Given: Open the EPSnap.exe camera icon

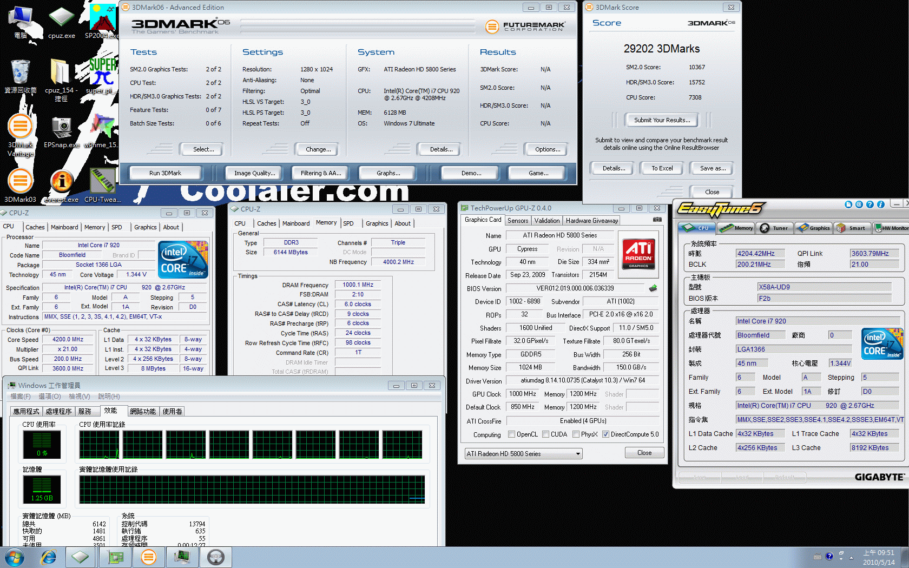Looking at the screenshot, I should (62, 131).
